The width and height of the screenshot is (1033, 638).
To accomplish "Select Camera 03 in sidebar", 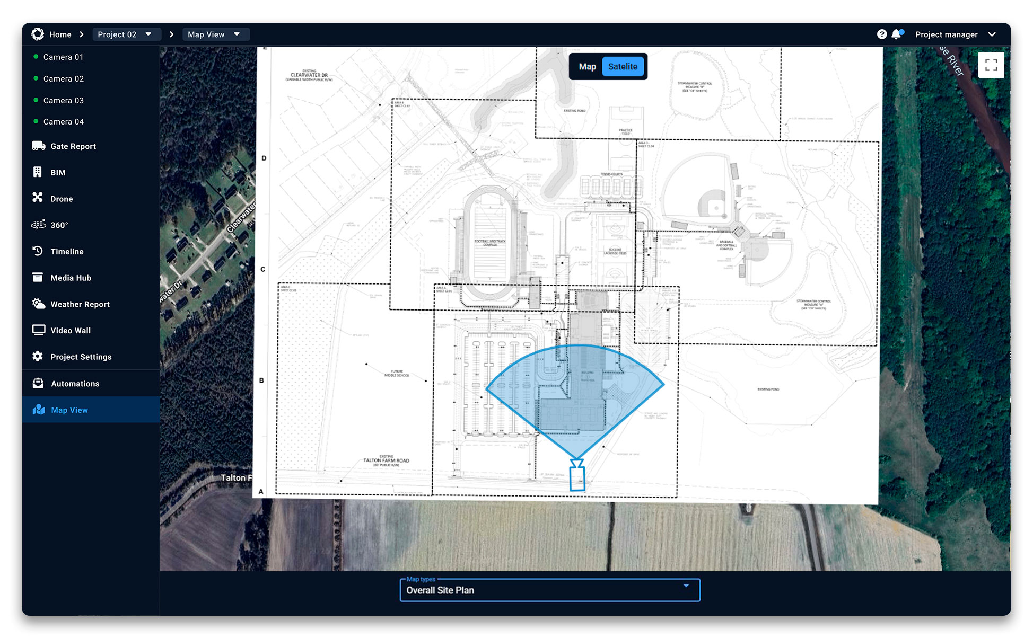I will coord(63,100).
